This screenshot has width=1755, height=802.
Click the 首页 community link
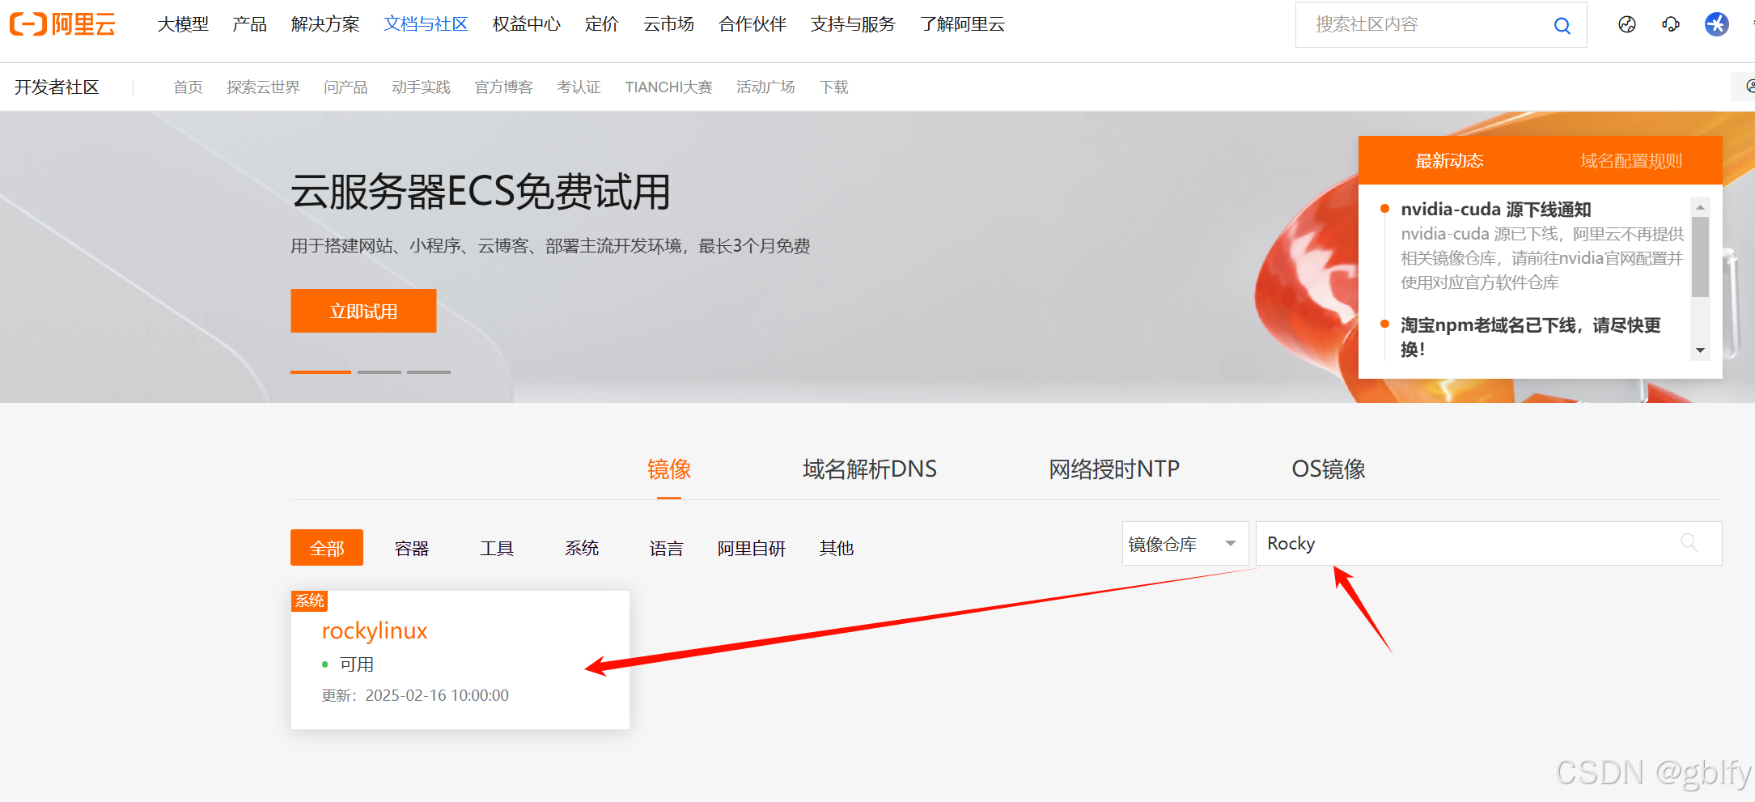click(188, 87)
